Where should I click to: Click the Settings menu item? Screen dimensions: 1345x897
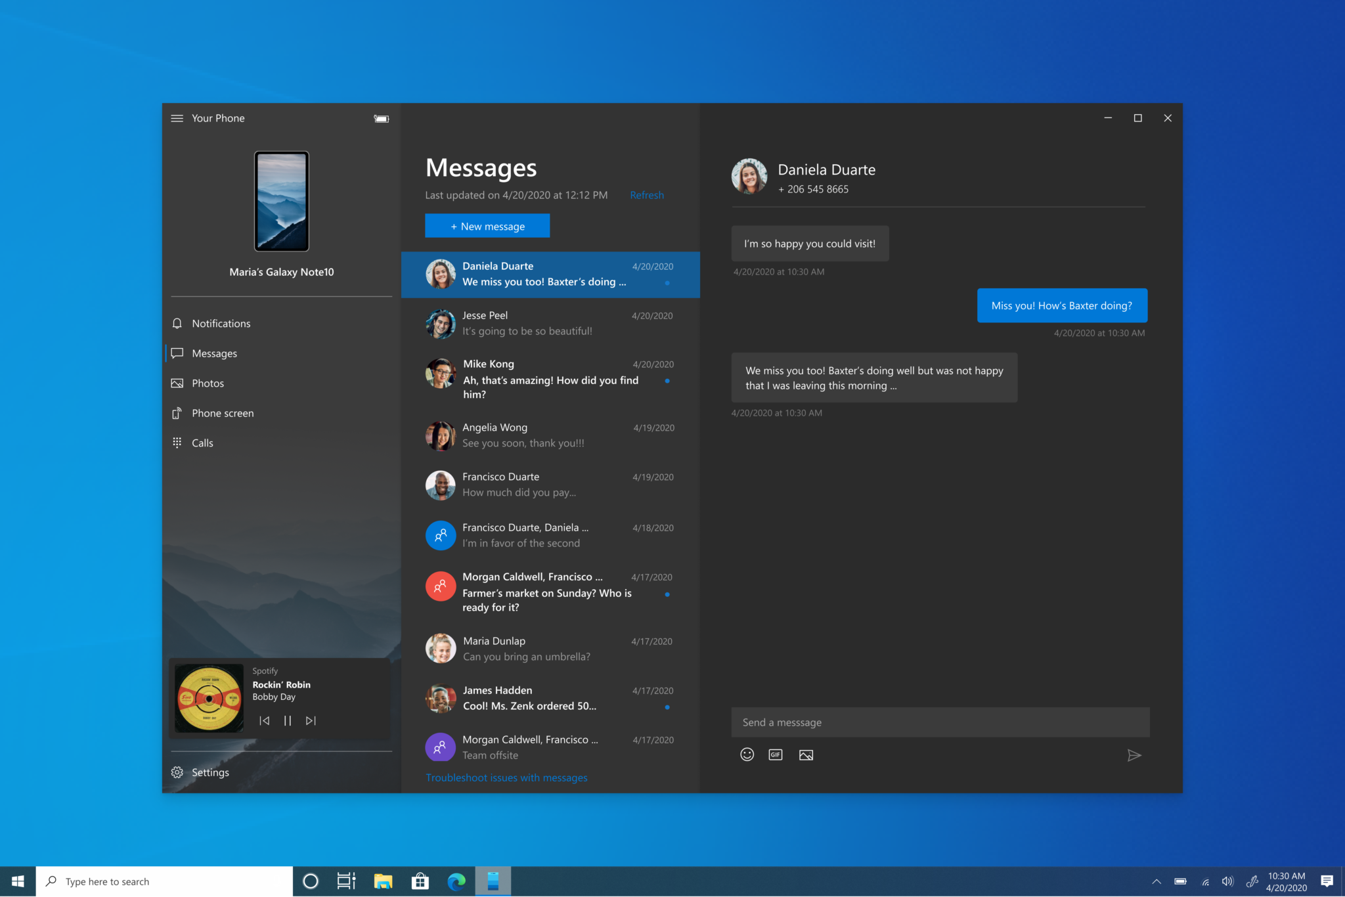[210, 772]
